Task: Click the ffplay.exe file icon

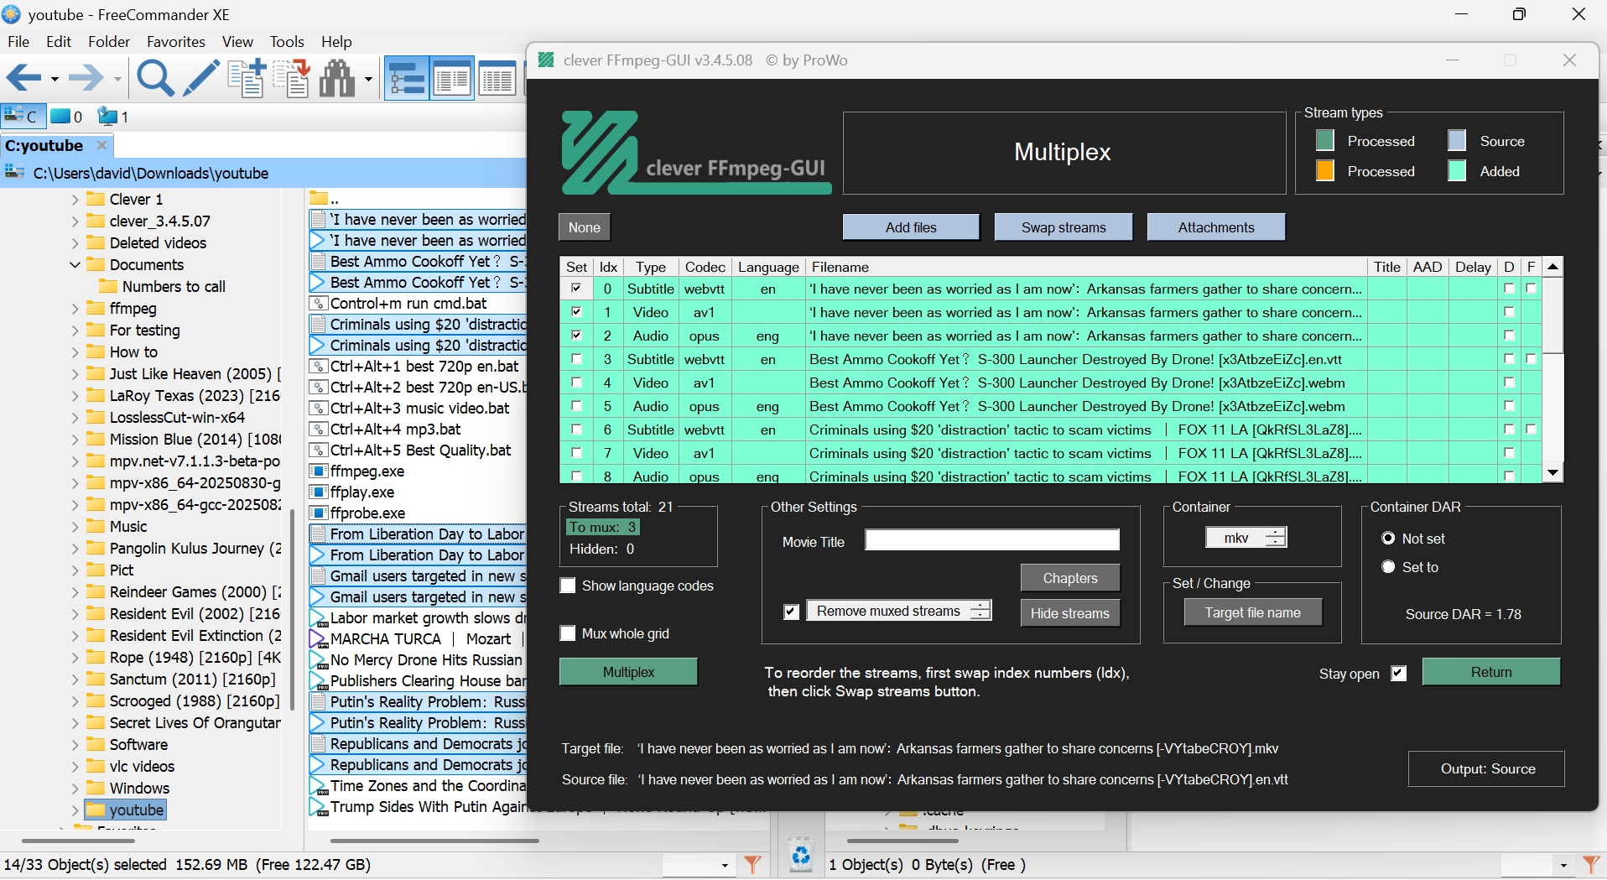Action: 318,492
